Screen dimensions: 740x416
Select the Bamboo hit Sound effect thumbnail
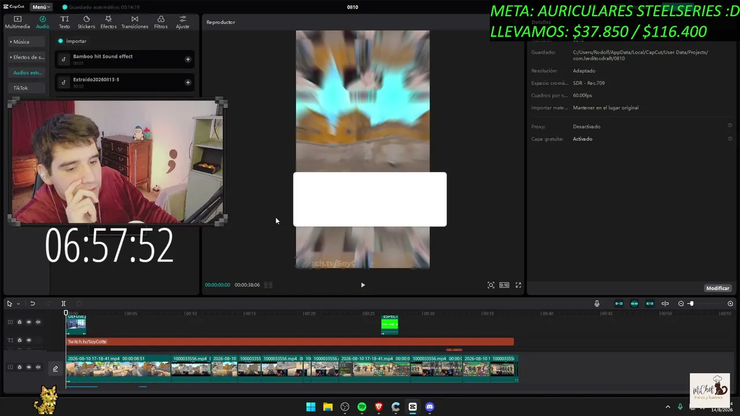(64, 59)
